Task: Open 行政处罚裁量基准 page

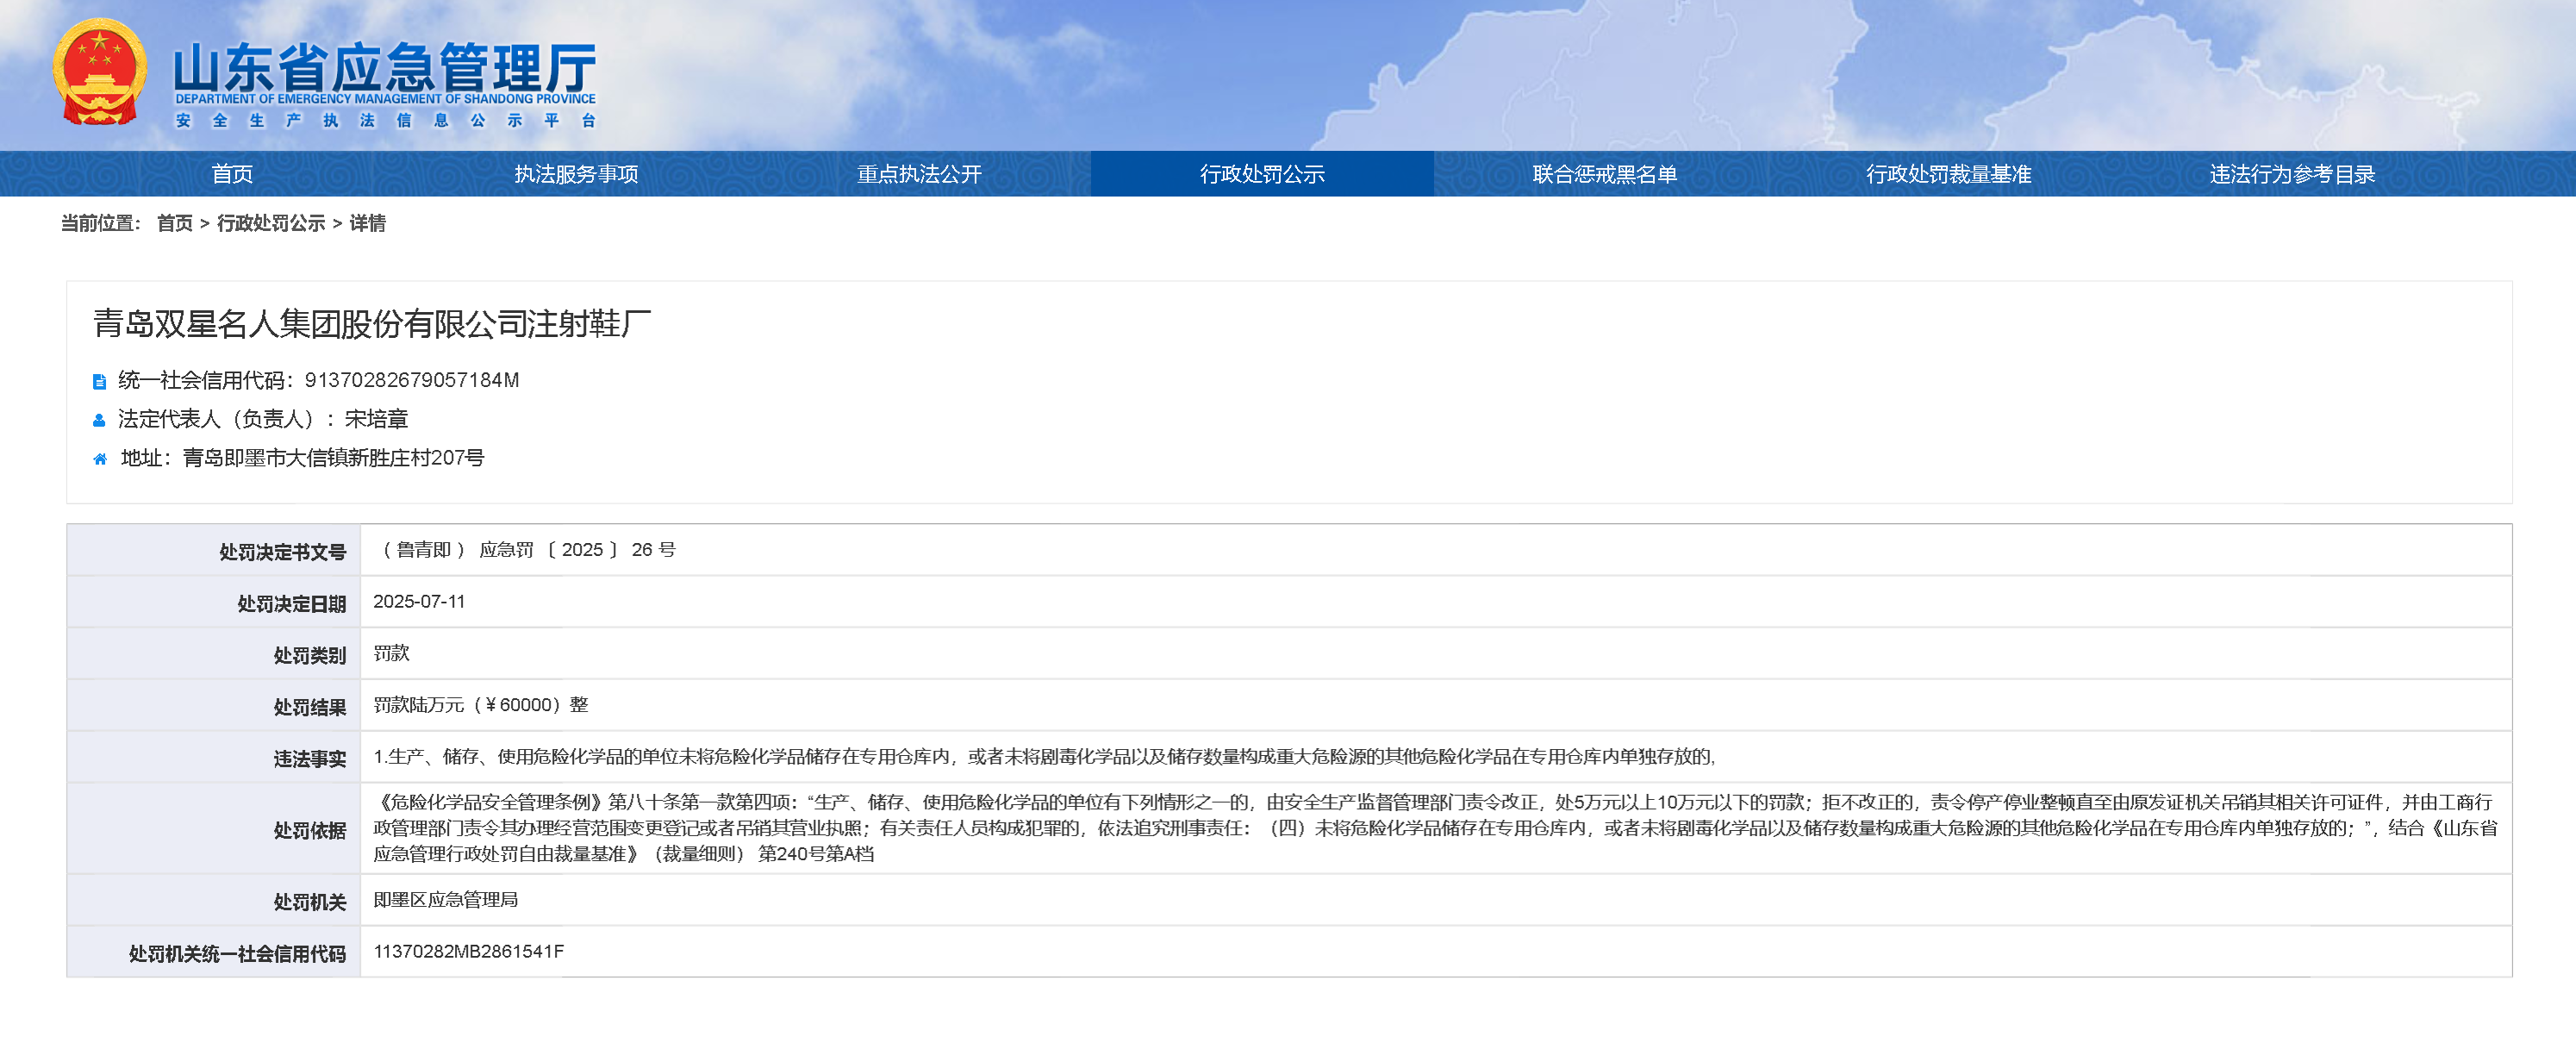Action: [x=1948, y=174]
